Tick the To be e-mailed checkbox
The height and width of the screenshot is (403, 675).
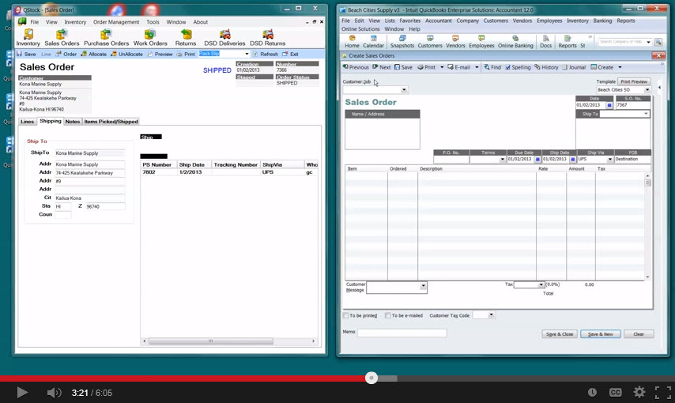click(388, 315)
